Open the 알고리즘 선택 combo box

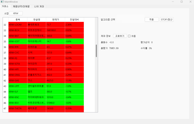click(x=130, y=19)
